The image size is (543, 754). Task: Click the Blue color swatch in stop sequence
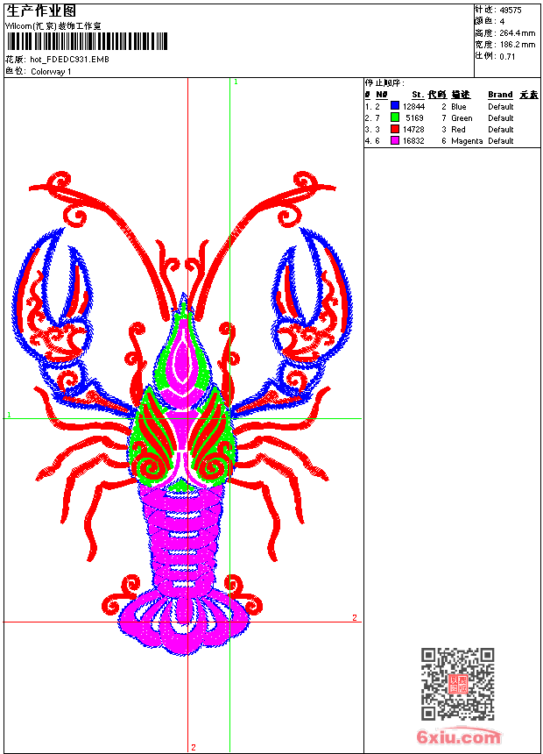point(395,106)
